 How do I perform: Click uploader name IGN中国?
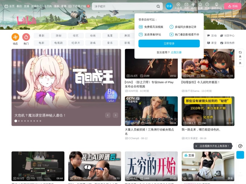(x=133, y=91)
